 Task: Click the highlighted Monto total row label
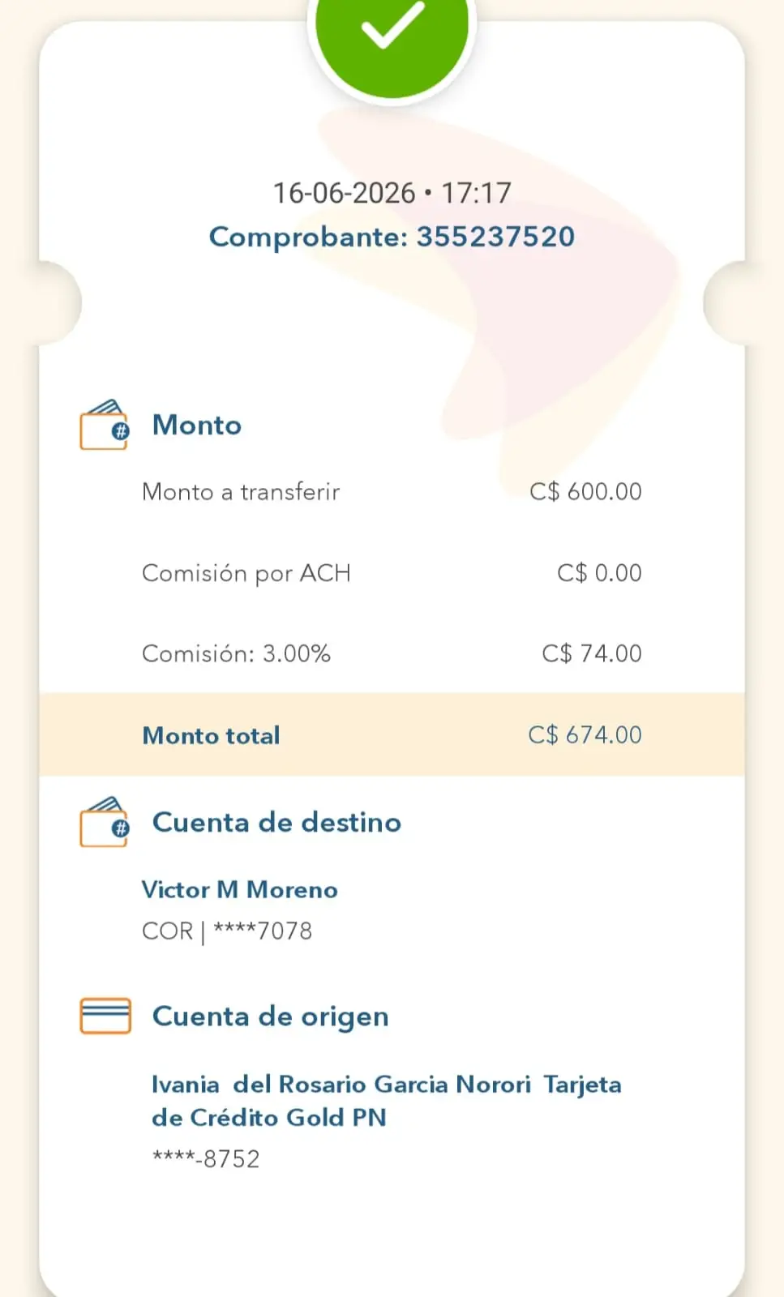pos(211,735)
